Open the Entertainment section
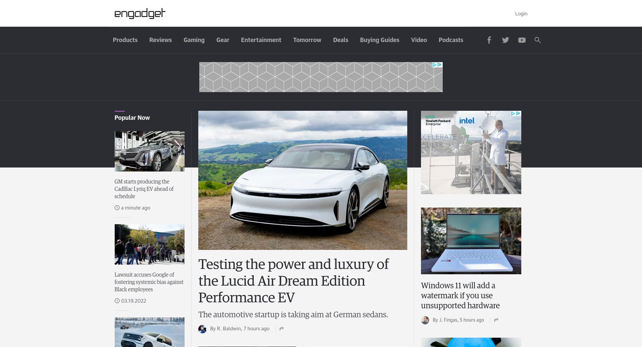The height and width of the screenshot is (347, 642). click(261, 40)
